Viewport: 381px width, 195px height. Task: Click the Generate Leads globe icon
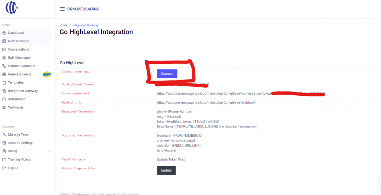[x=4, y=74]
